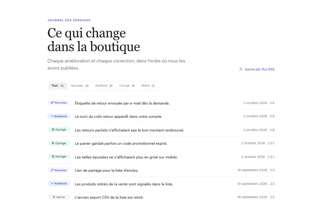Filter by the 'Amélioré' tab

click(104, 86)
